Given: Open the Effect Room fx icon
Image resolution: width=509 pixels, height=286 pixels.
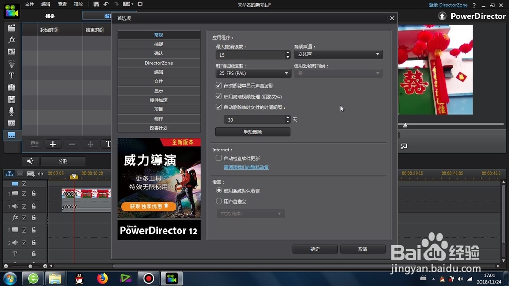Looking at the screenshot, I should pos(11,40).
